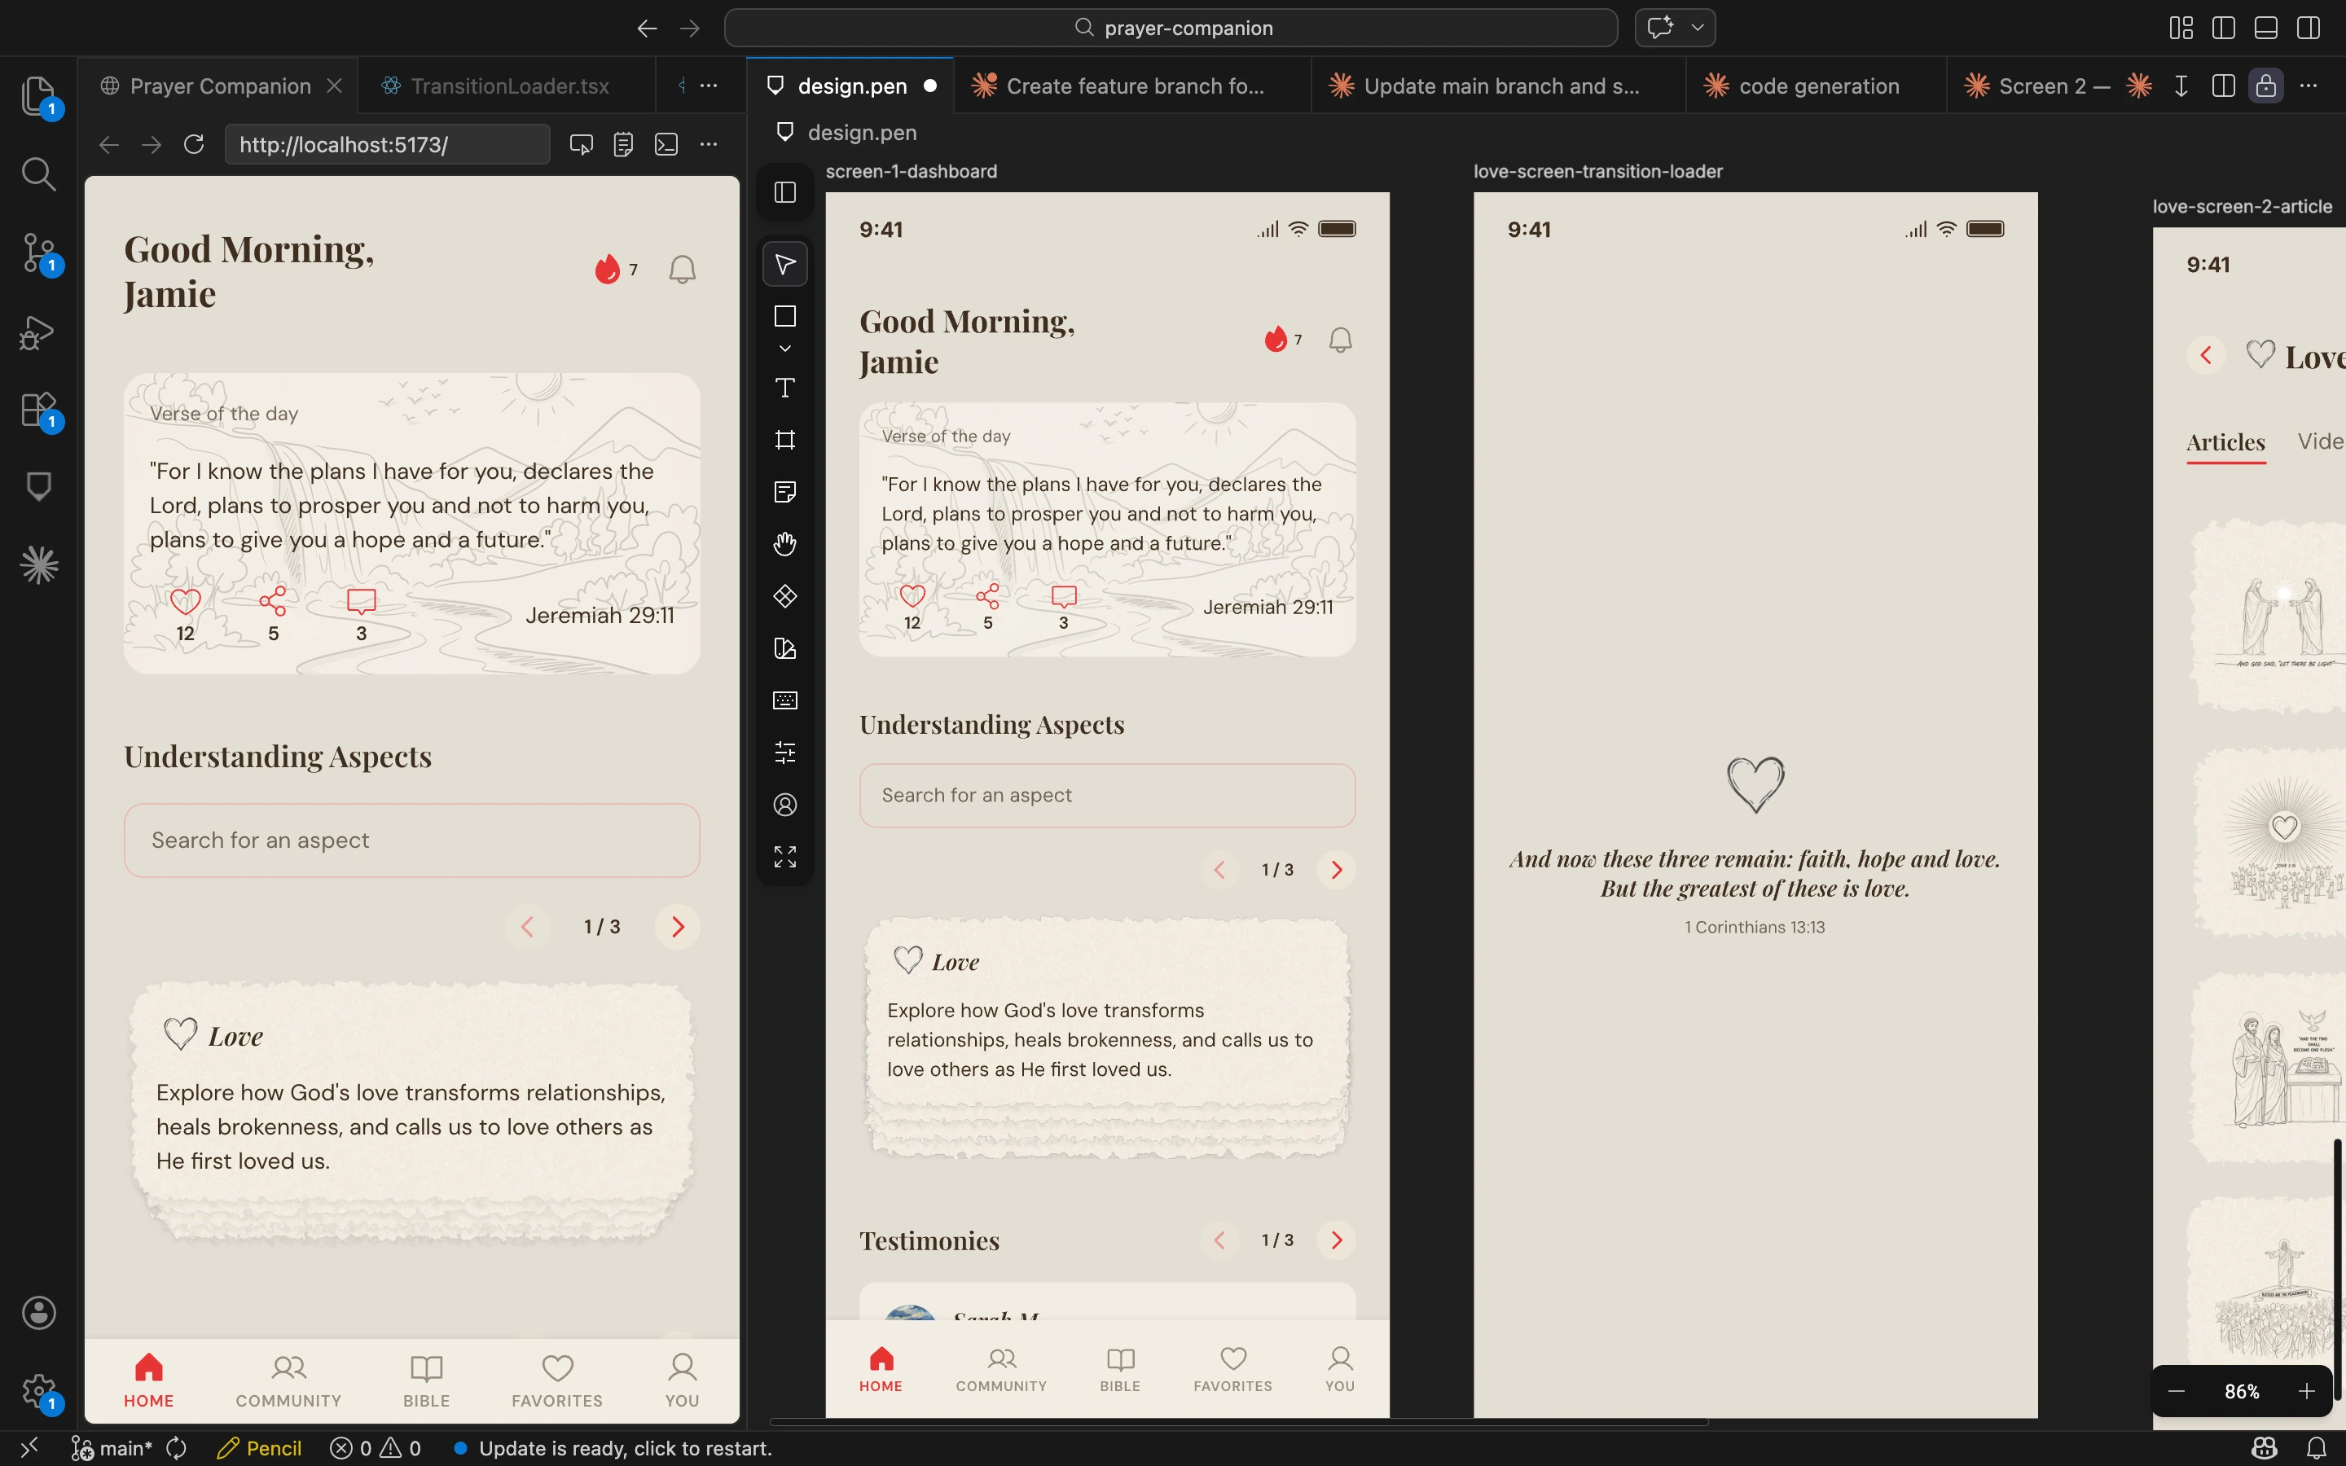Viewport: 2346px width, 1466px height.
Task: Click the zoom in plus button
Action: tap(2306, 1391)
